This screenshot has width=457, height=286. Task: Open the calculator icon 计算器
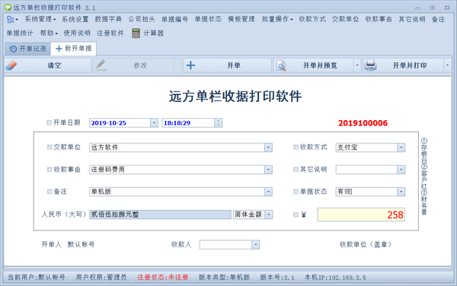[x=136, y=33]
